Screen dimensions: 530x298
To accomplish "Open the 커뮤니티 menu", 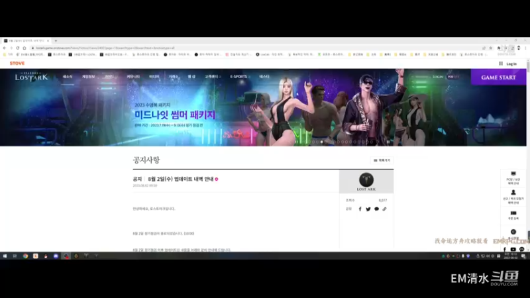I will 133,77.
